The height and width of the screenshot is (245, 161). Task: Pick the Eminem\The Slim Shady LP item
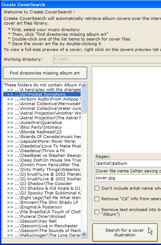(x=42, y=202)
